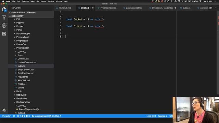Expand the Pop folder
Screen dimensions: 219x123
click(x=18, y=19)
